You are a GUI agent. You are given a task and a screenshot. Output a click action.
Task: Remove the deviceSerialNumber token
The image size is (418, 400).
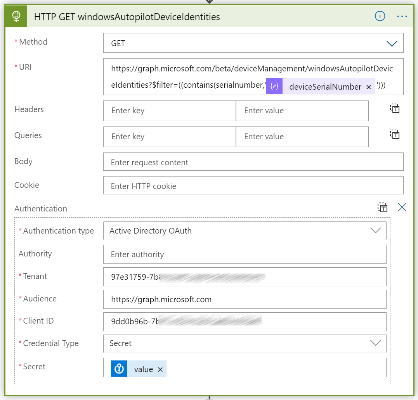[x=368, y=87]
